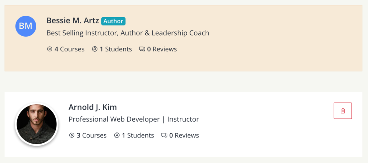Open Arnold J. Kim's profile photo

pyautogui.click(x=36, y=124)
